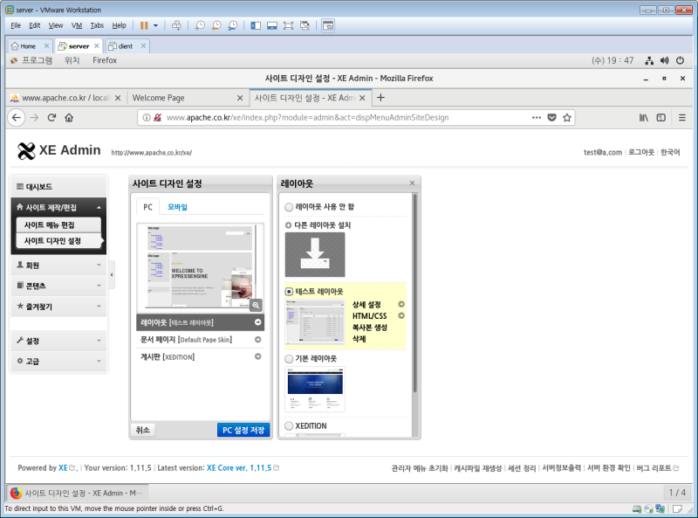Click the network status icon in the top panel
Screen dimensions: 698x518
(x=649, y=60)
